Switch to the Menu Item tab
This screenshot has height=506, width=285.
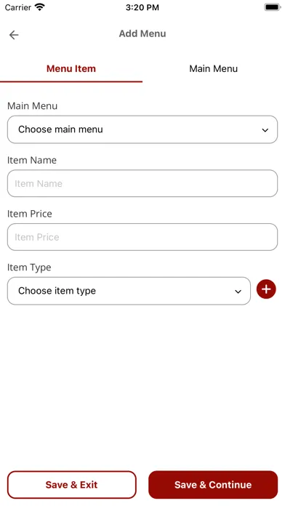click(x=71, y=69)
